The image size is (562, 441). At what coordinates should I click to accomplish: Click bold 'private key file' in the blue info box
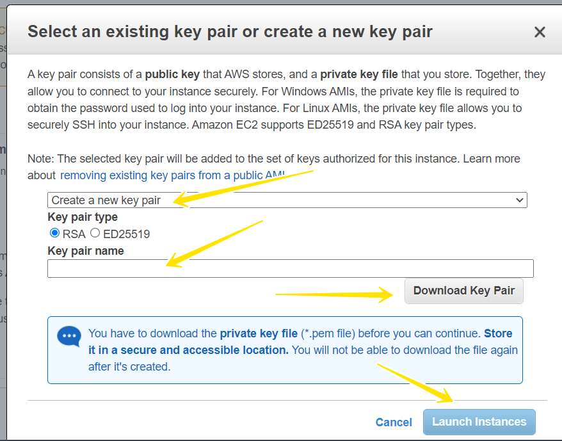pos(259,333)
